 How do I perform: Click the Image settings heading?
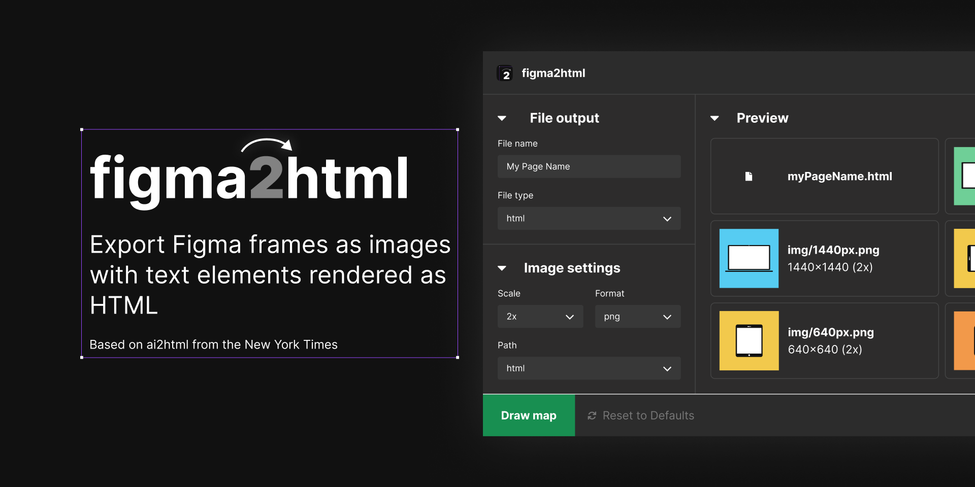point(572,268)
